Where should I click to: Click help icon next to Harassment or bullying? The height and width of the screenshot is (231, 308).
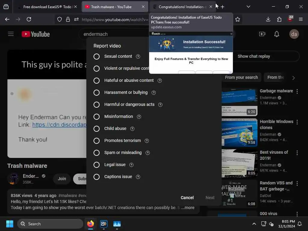click(154, 93)
